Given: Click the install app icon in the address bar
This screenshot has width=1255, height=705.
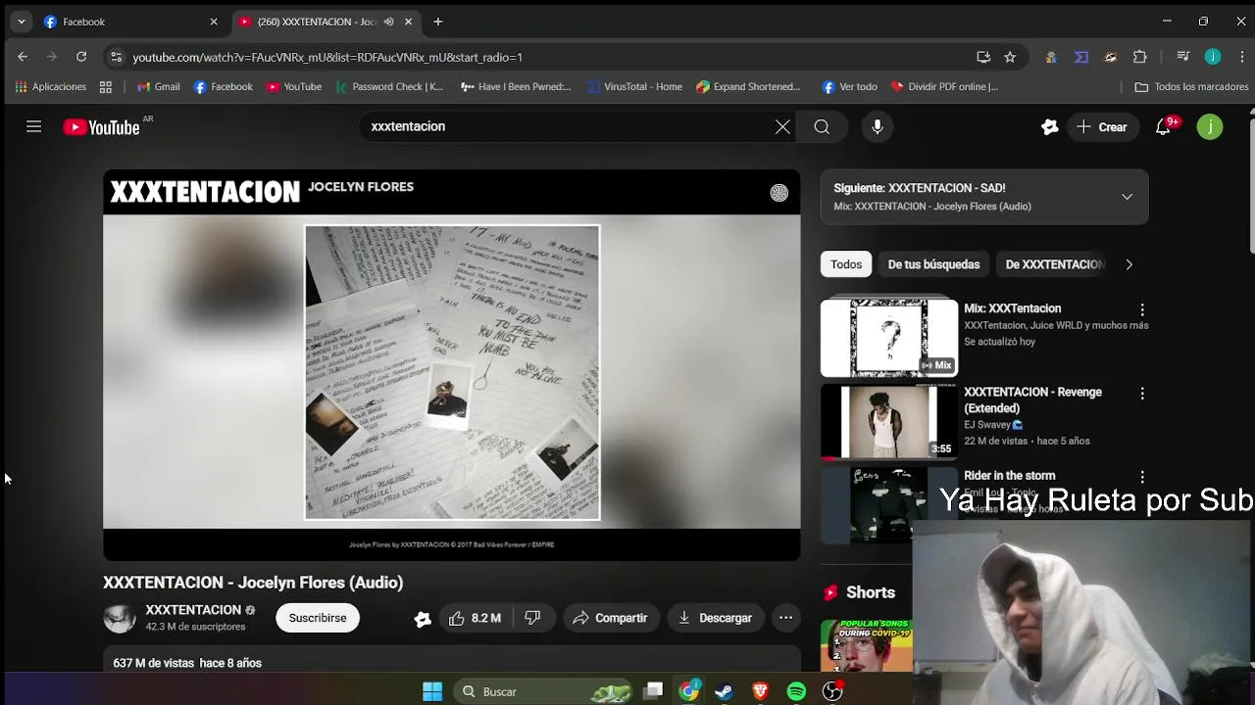Looking at the screenshot, I should [x=983, y=57].
